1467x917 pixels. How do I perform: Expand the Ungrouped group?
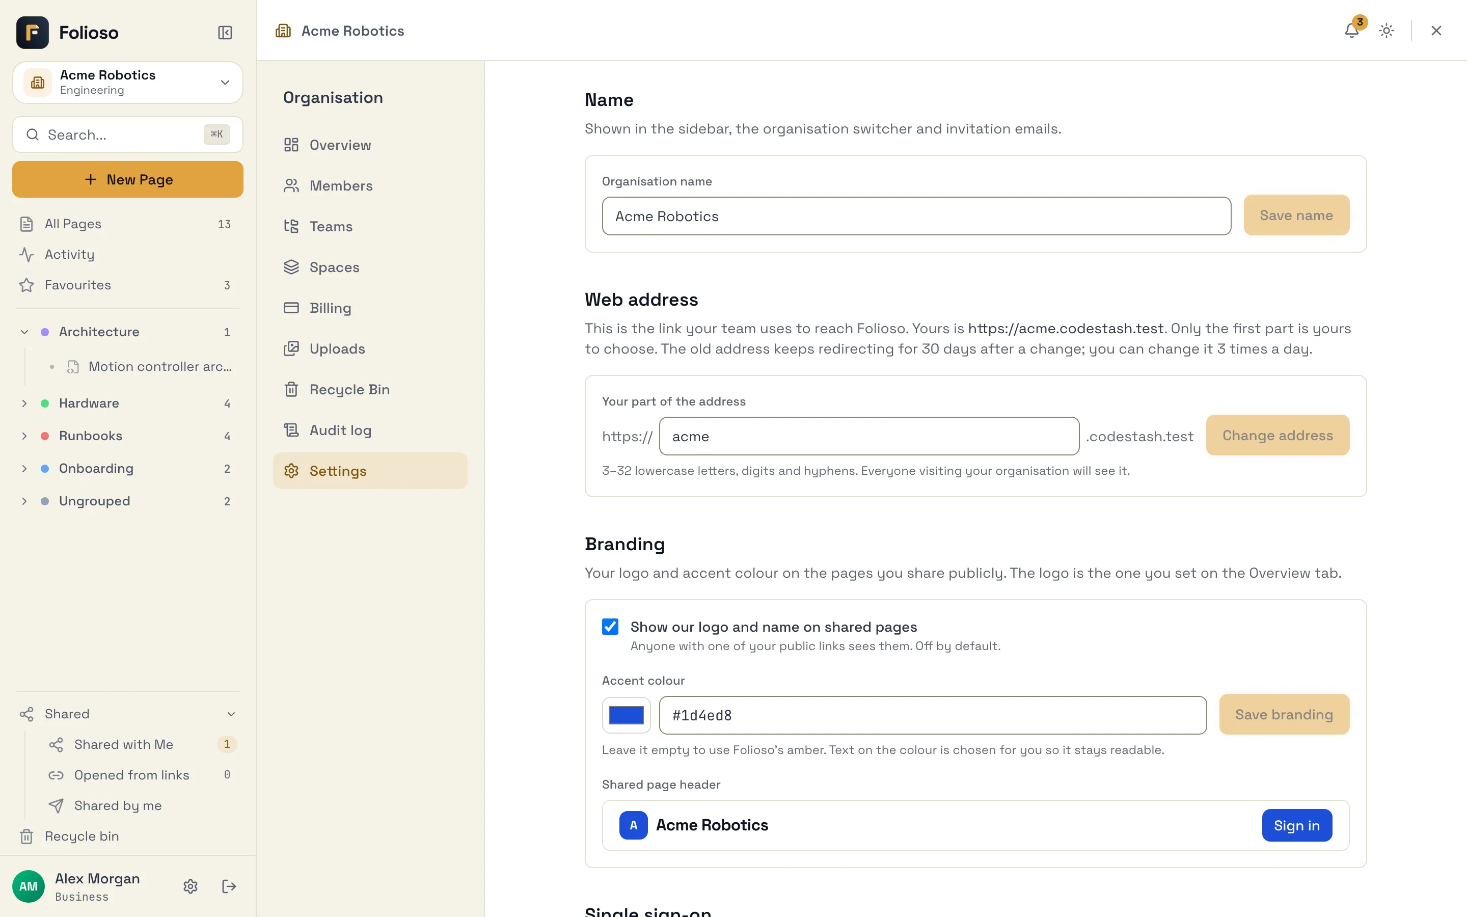coord(24,501)
